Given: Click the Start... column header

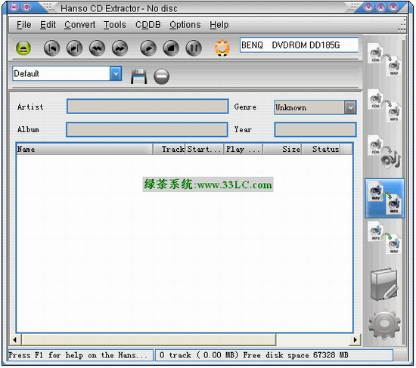Looking at the screenshot, I should point(204,149).
